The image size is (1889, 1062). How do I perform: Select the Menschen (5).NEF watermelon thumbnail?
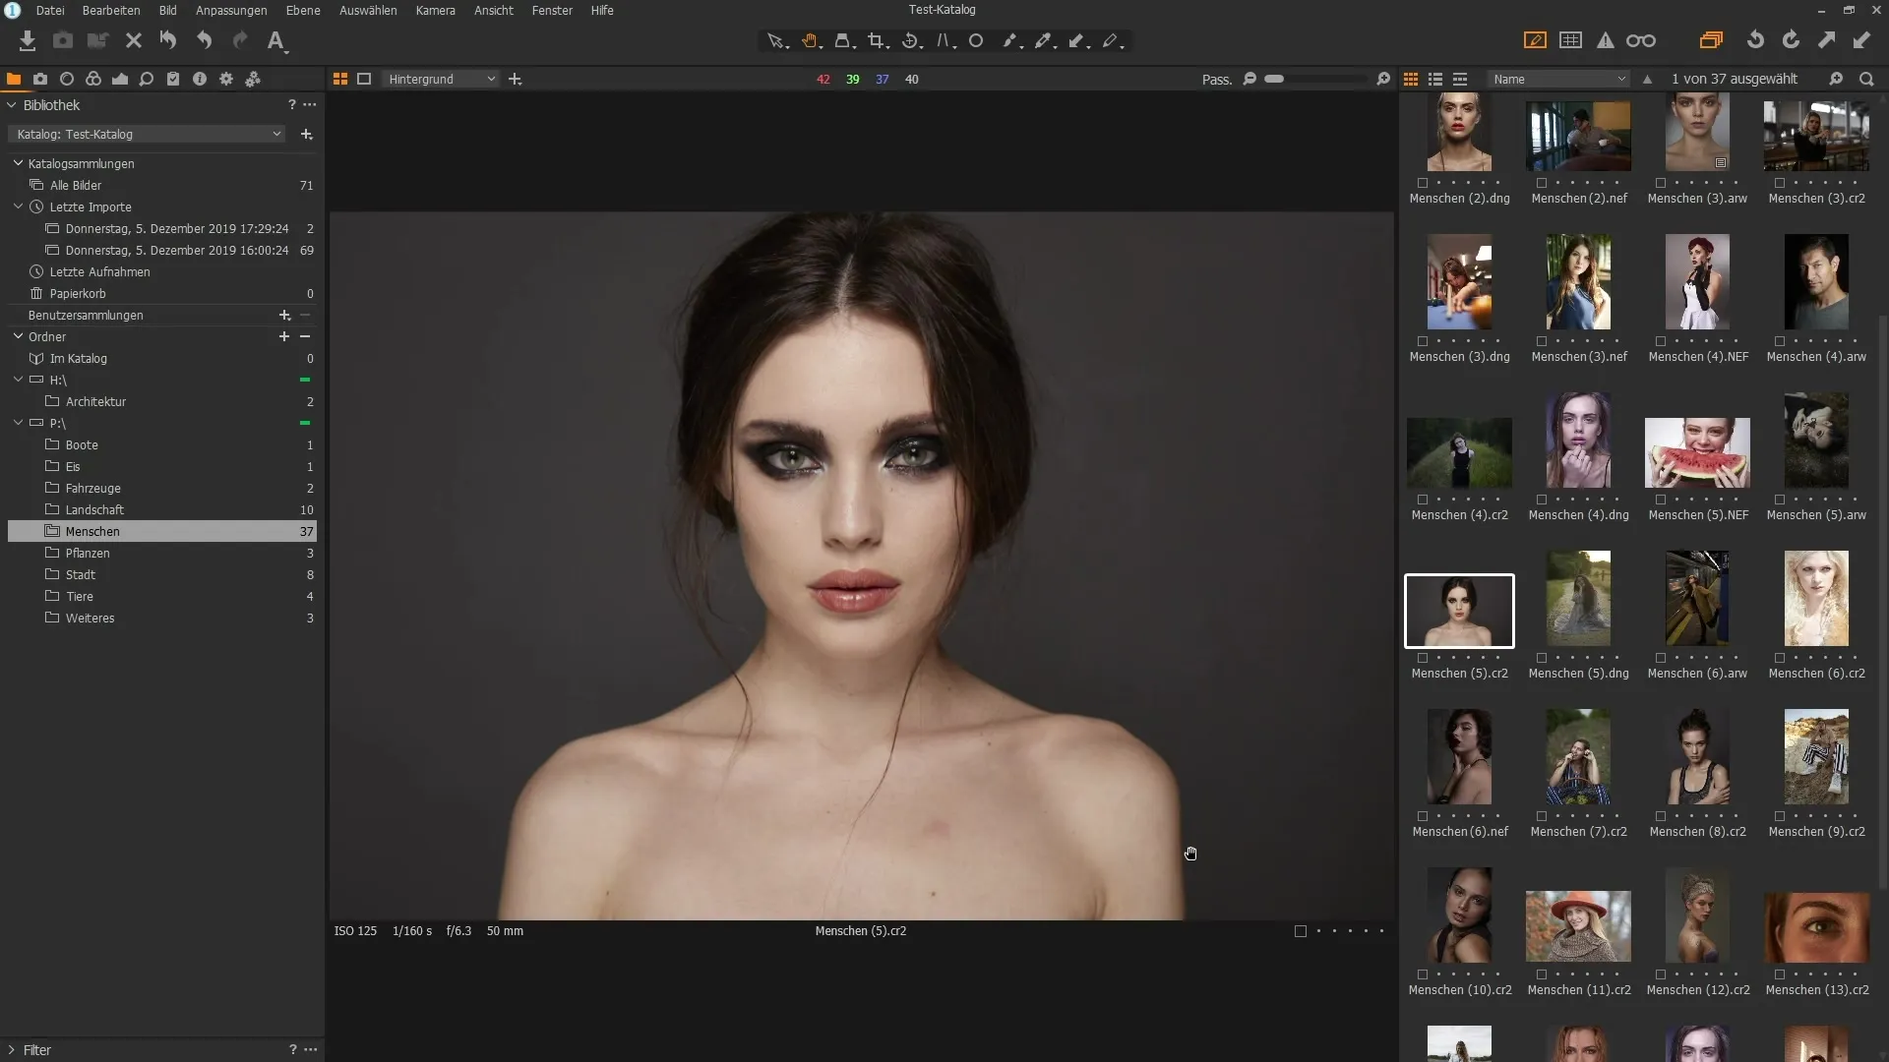(1697, 453)
